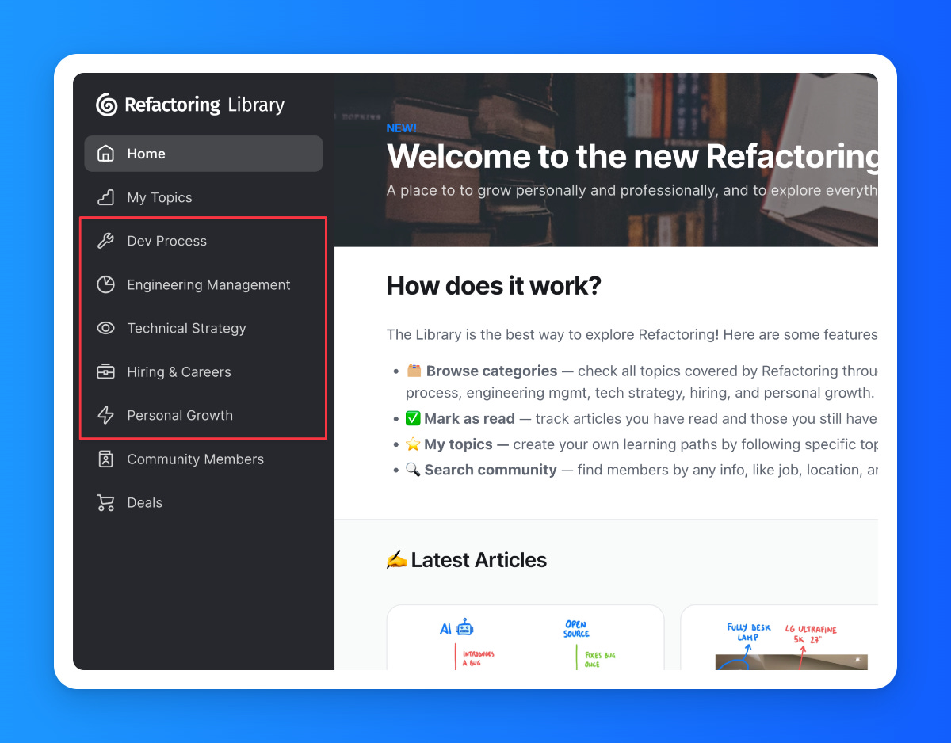Click the Technical Strategy eye icon
The image size is (951, 743).
tap(105, 328)
